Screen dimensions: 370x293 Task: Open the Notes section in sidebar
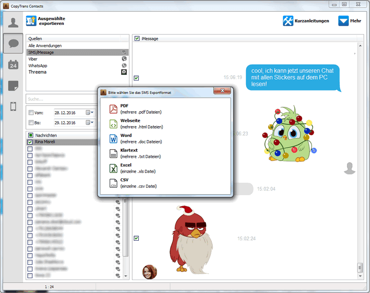13,85
